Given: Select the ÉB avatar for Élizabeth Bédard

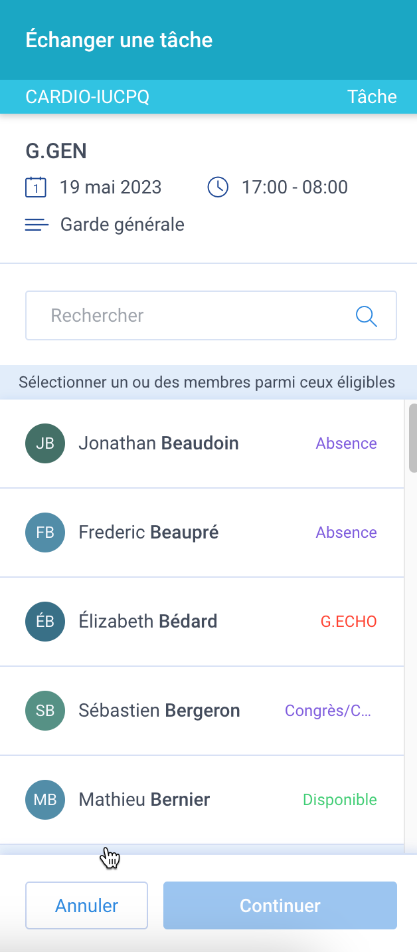Looking at the screenshot, I should pos(45,622).
